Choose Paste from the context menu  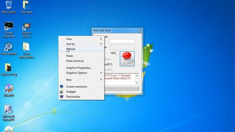[x=82, y=56]
